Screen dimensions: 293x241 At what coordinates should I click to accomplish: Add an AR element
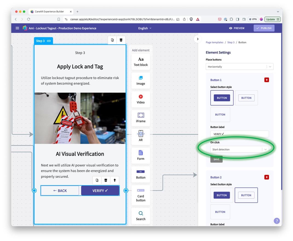[141, 137]
